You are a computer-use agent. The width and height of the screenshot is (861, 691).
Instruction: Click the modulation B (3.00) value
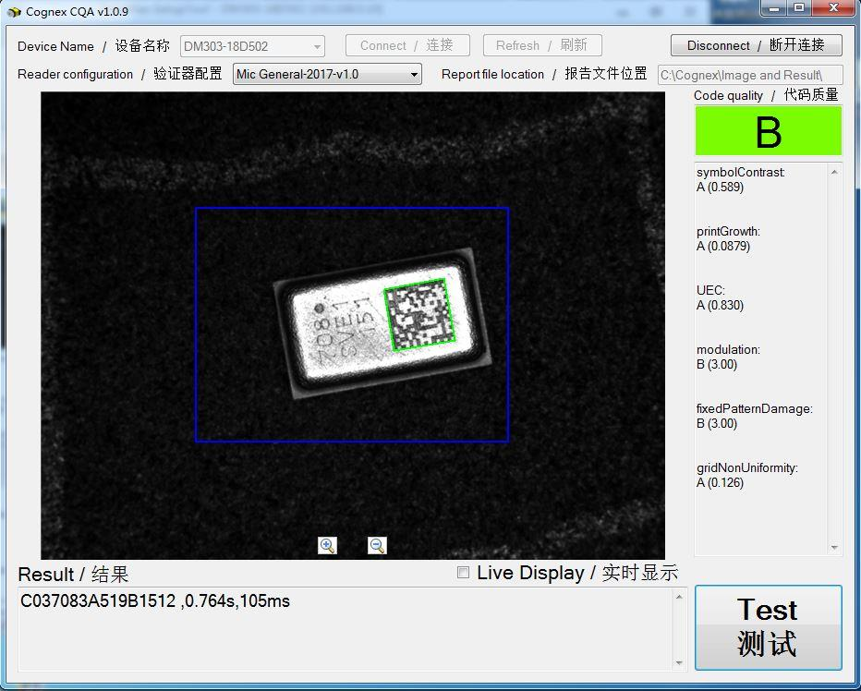(x=717, y=365)
